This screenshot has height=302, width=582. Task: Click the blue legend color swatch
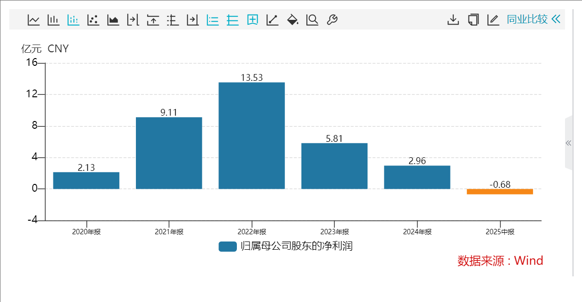coord(228,246)
